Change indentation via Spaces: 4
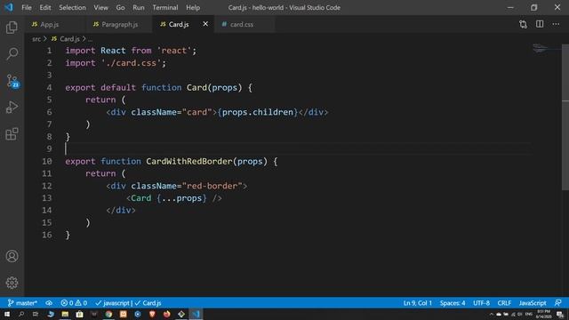Image resolution: width=569 pixels, height=320 pixels. click(453, 303)
